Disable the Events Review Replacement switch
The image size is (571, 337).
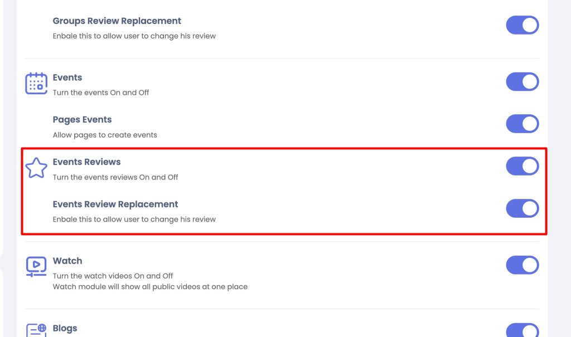coord(522,208)
